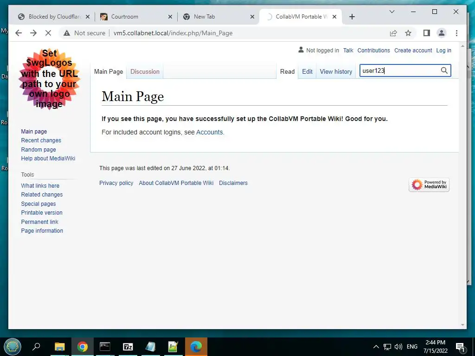Screen dimensions: 475x356
Task: Click the Talk link
Action: click(348, 51)
